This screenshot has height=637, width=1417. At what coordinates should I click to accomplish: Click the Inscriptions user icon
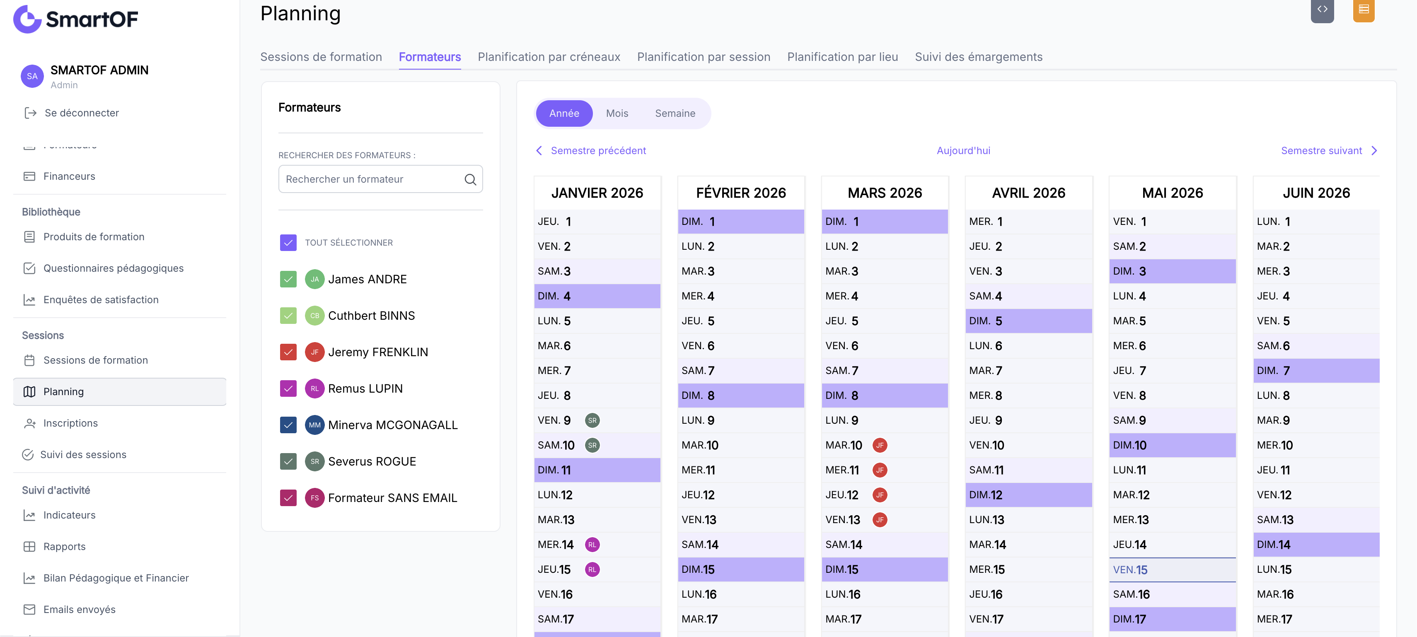click(x=30, y=423)
